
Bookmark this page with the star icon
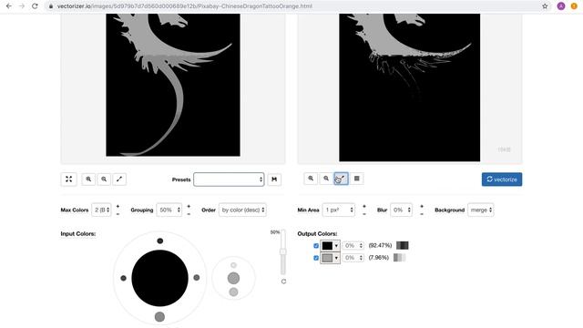[545, 6]
